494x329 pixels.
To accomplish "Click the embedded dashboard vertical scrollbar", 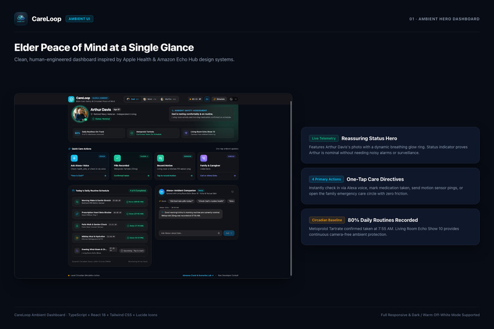I will tap(291, 189).
